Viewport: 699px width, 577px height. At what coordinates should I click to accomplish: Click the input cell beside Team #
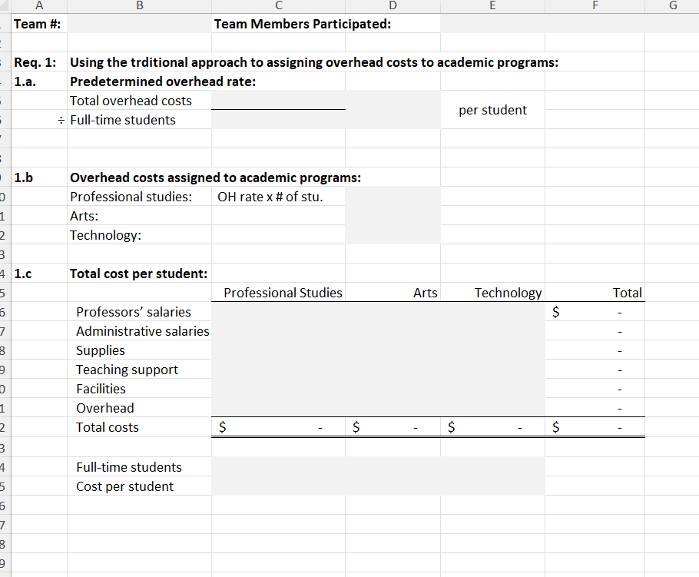pyautogui.click(x=140, y=24)
